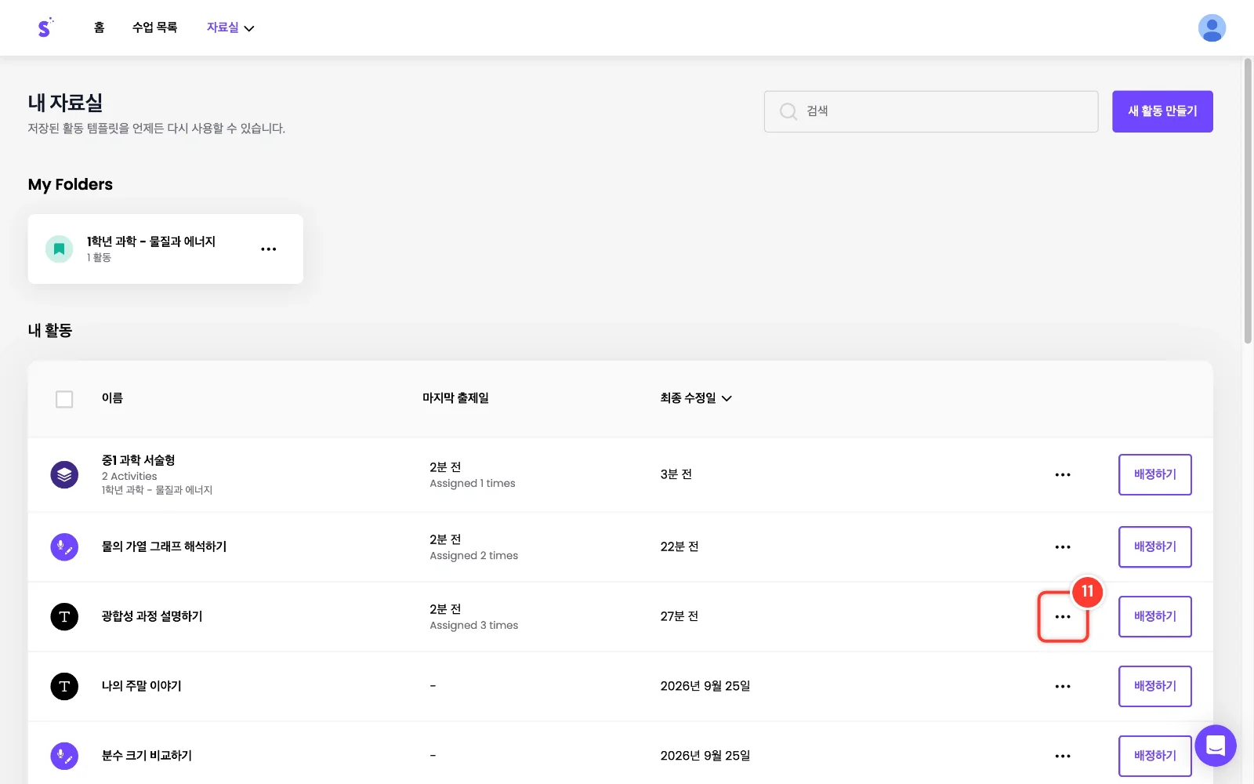The height and width of the screenshot is (784, 1254).
Task: Click the 중1 과학 서술형 activity name
Action: point(138,460)
